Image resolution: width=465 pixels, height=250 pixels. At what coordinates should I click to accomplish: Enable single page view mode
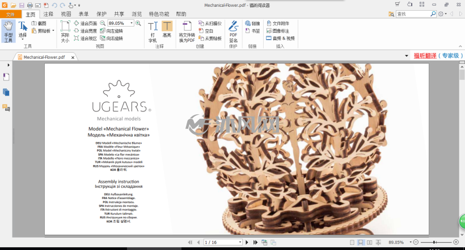[x=352, y=242]
